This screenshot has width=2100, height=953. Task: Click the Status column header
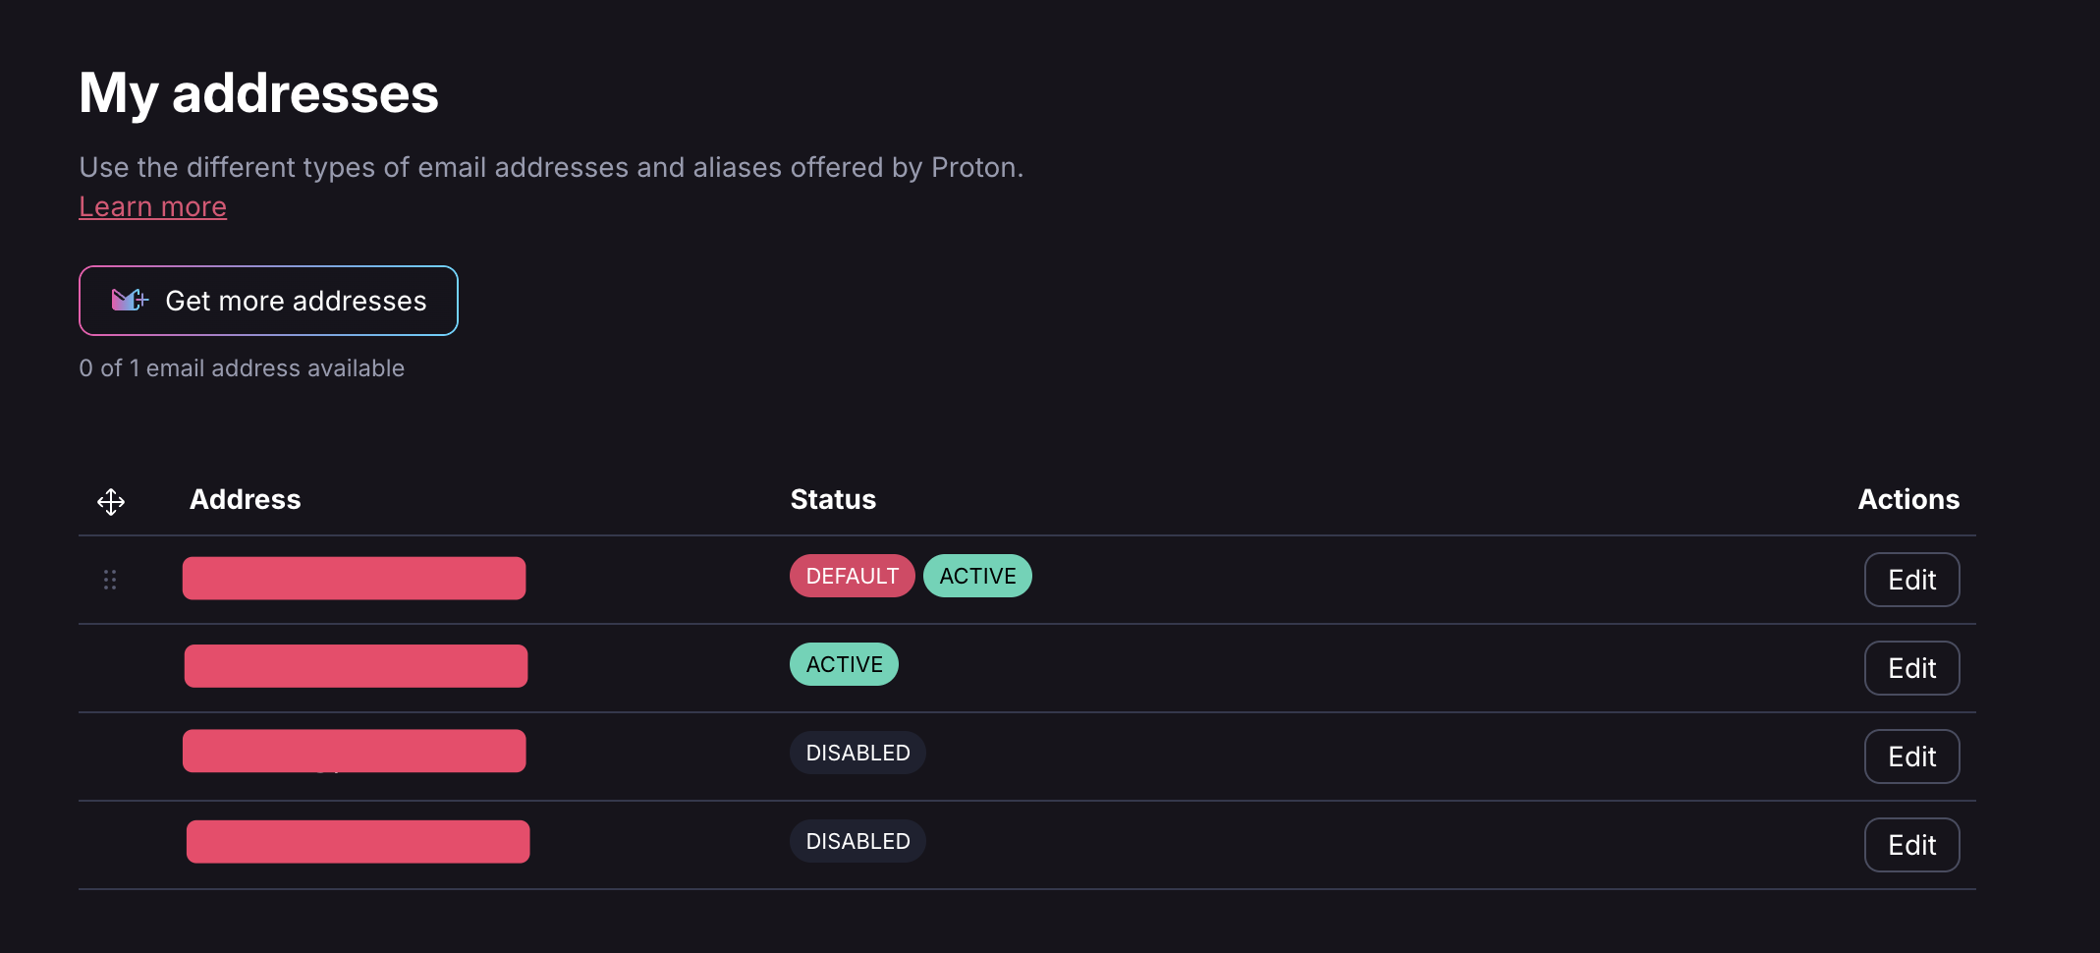click(833, 499)
